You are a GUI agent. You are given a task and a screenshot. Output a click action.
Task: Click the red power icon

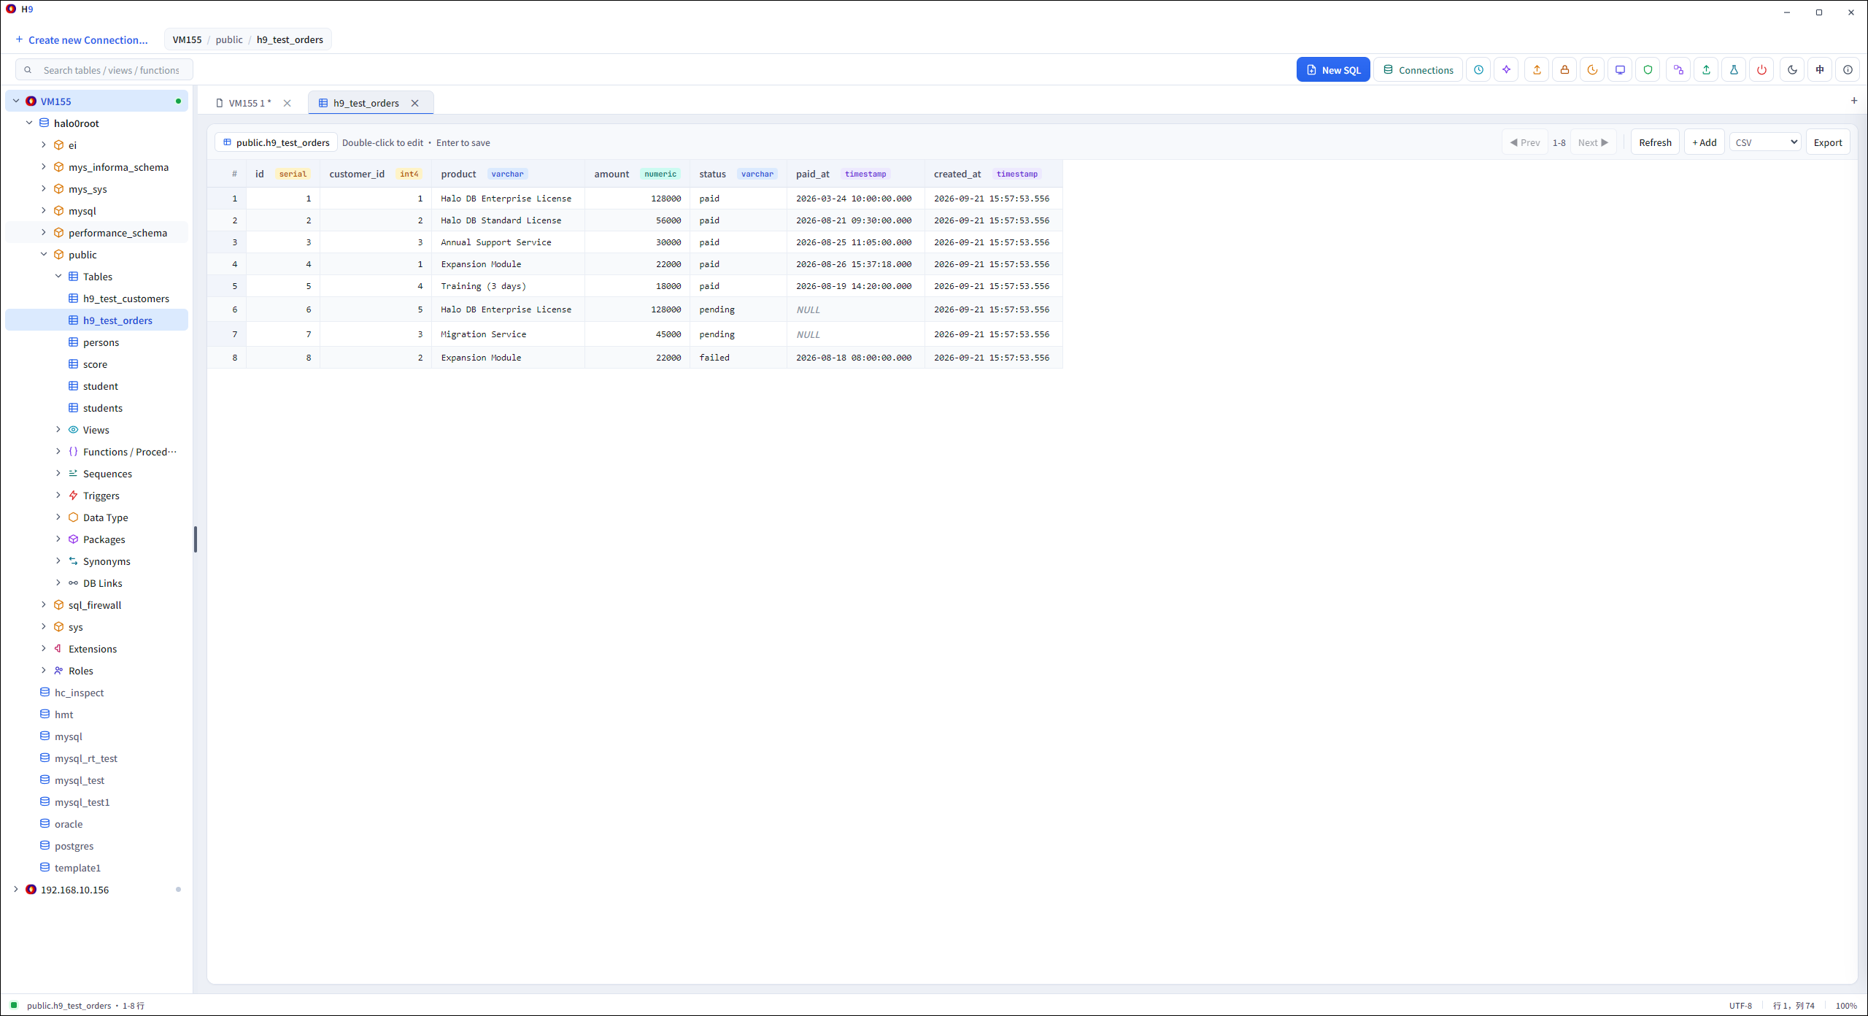click(x=1761, y=70)
